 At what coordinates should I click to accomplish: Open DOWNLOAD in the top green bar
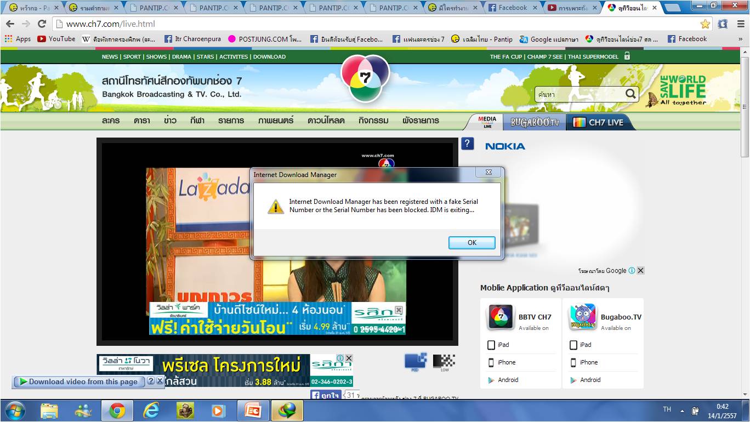tap(269, 57)
